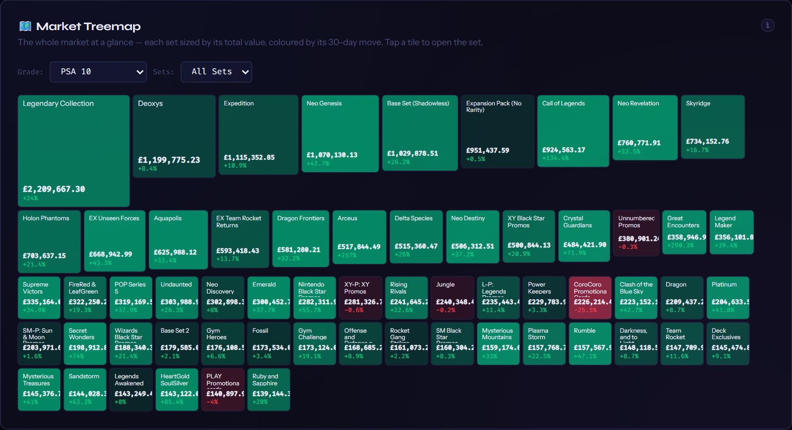Screen dimensions: 792x430
Task: Click the Neo Revelation tile
Action: pos(645,128)
